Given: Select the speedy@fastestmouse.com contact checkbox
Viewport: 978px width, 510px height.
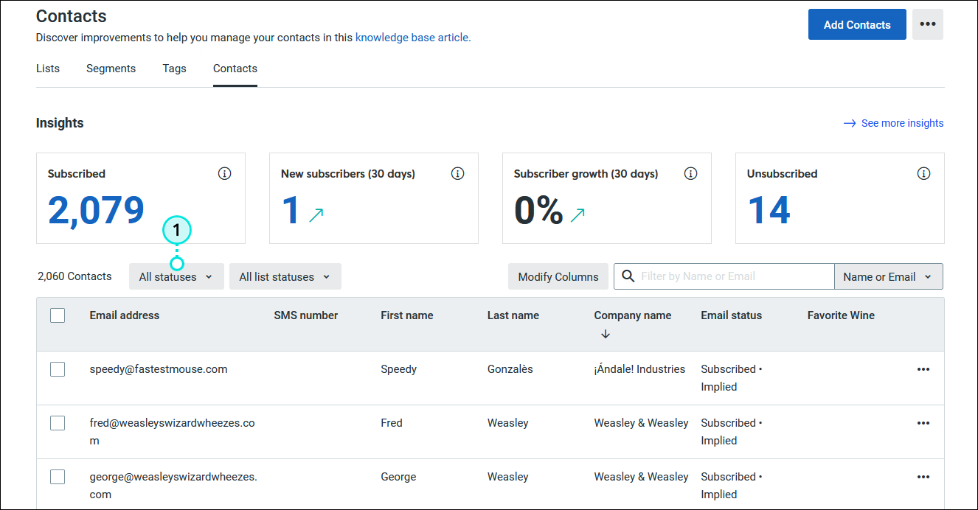Looking at the screenshot, I should (x=58, y=369).
